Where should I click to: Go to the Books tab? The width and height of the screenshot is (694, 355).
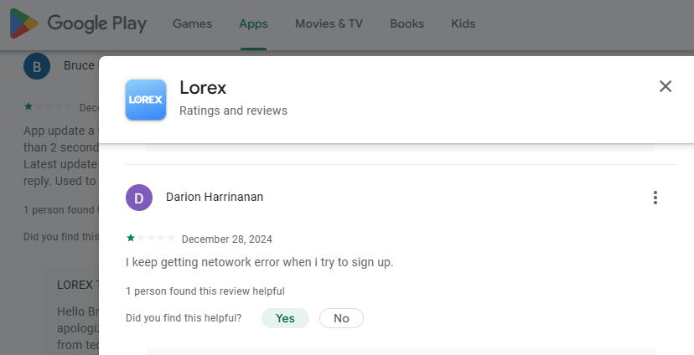[407, 24]
